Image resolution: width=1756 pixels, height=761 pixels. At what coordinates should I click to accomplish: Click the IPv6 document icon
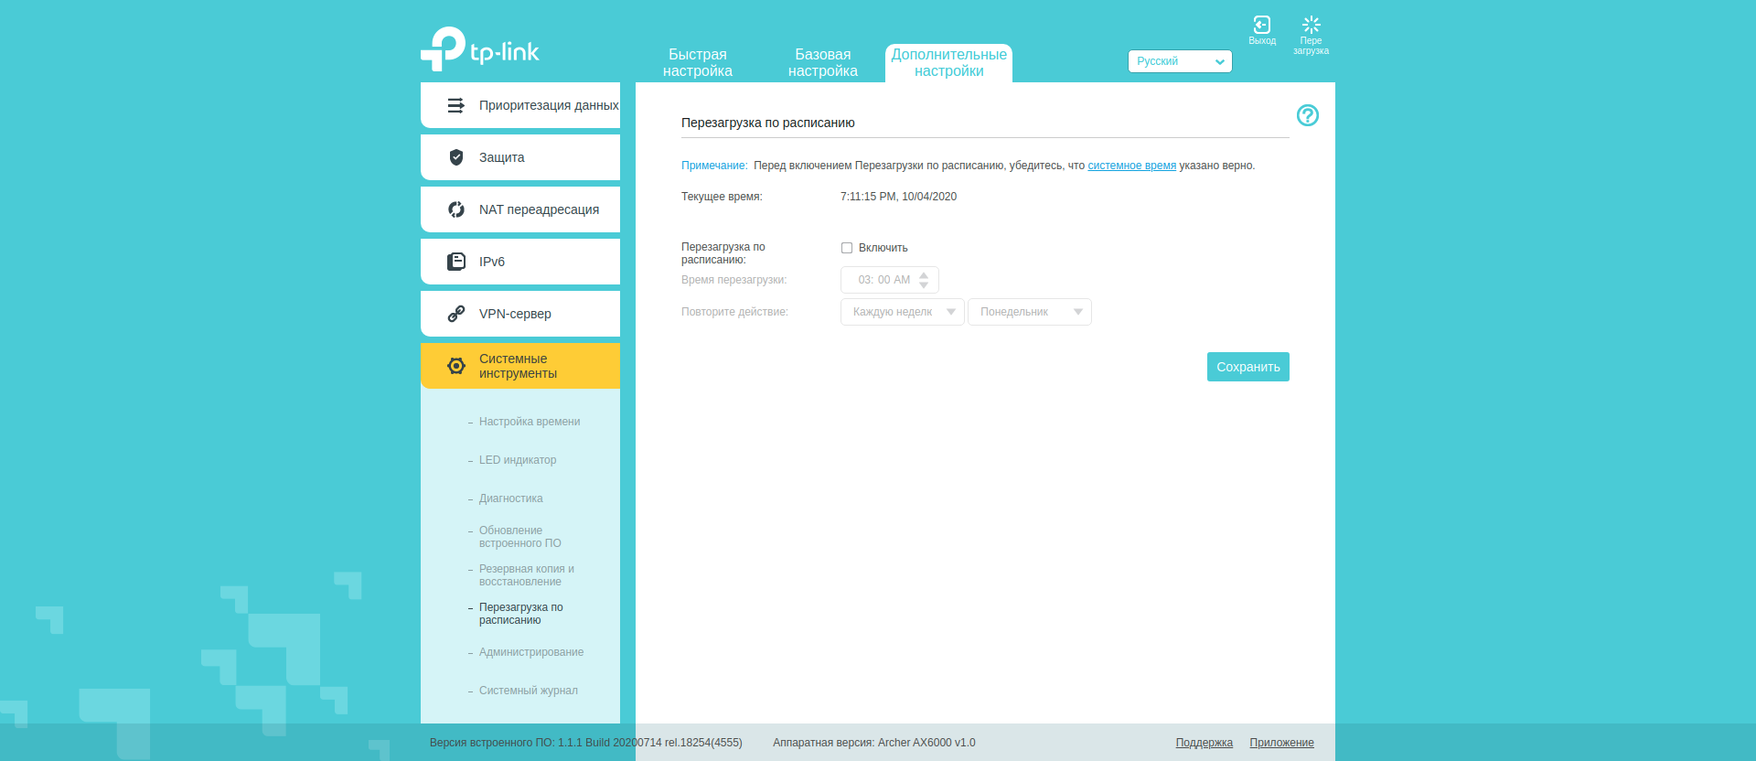coord(455,262)
